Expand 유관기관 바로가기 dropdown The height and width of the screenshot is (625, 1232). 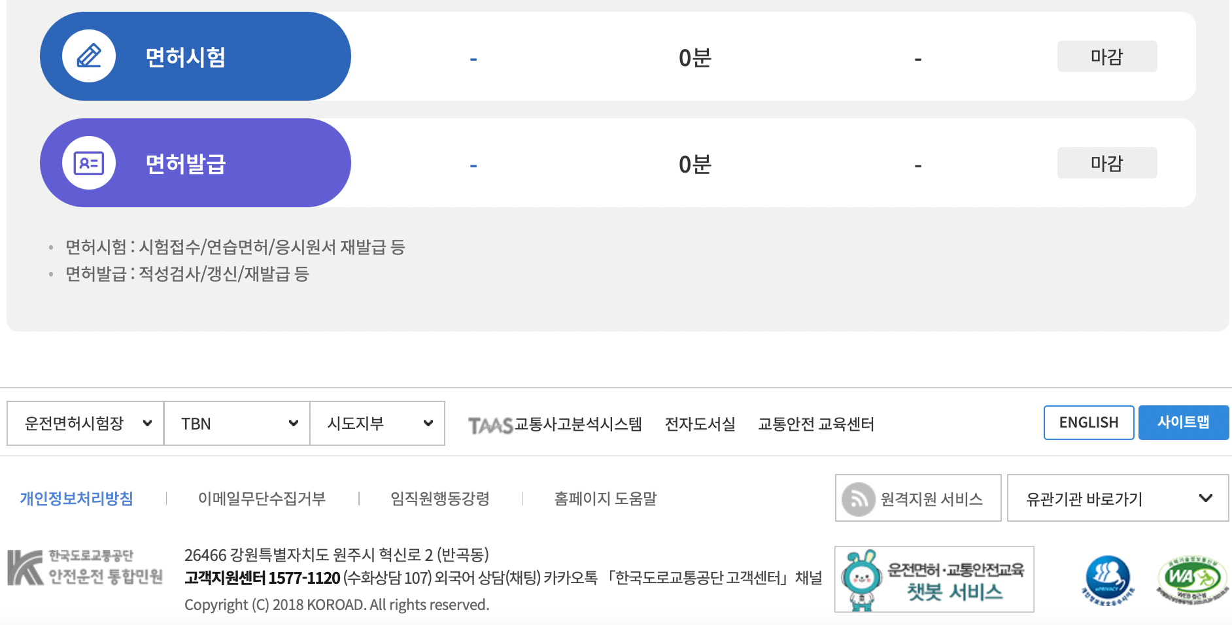click(x=1117, y=498)
